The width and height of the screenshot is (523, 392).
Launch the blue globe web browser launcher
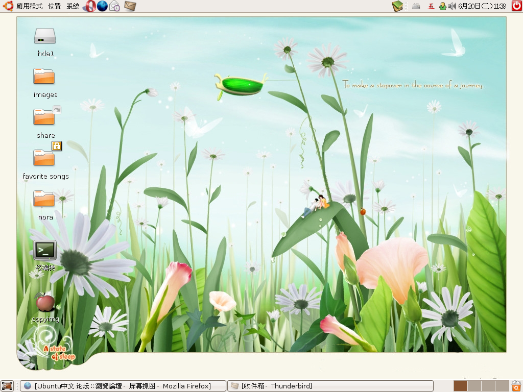(x=102, y=6)
